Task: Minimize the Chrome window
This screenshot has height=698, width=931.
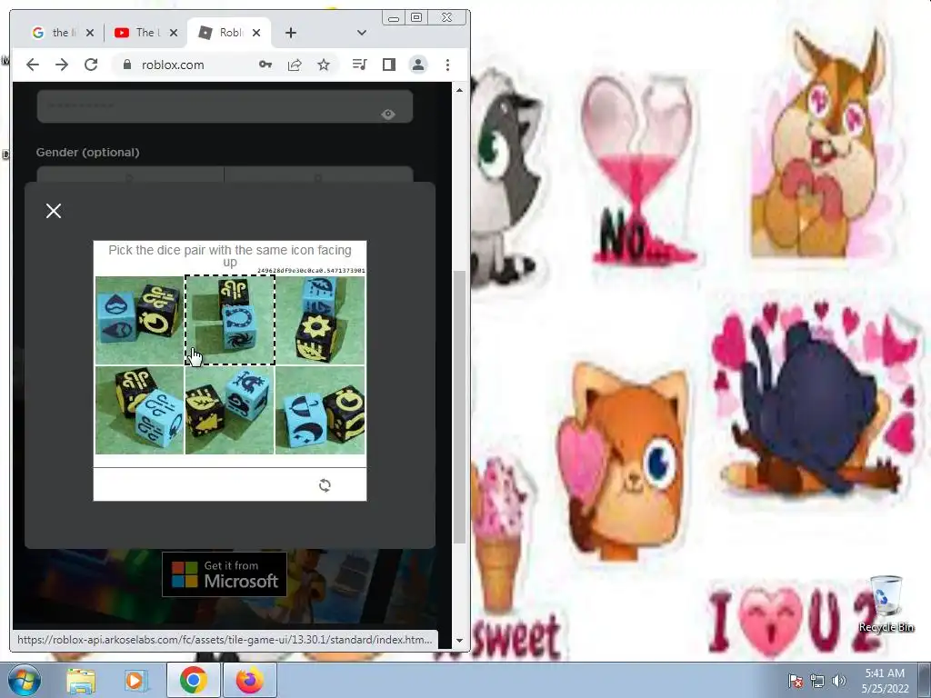Action: click(393, 18)
